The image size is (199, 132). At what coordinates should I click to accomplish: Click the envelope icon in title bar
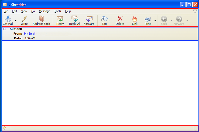pos(5,5)
